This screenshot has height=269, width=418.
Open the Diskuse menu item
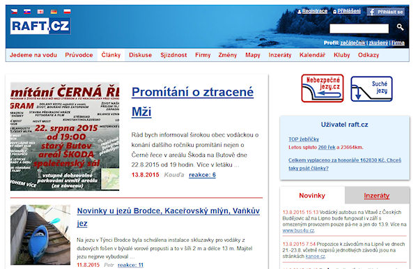[x=141, y=55]
